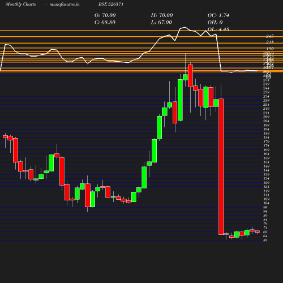Click the 149 price axis label
The height and width of the screenshot is (283, 283).
267,166
